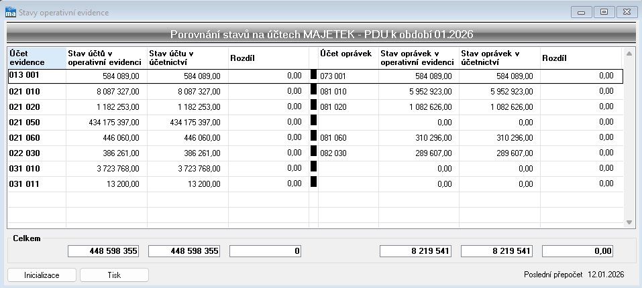This screenshot has height=288, width=642.
Task: Click the second total field 448 598 355
Action: click(184, 250)
